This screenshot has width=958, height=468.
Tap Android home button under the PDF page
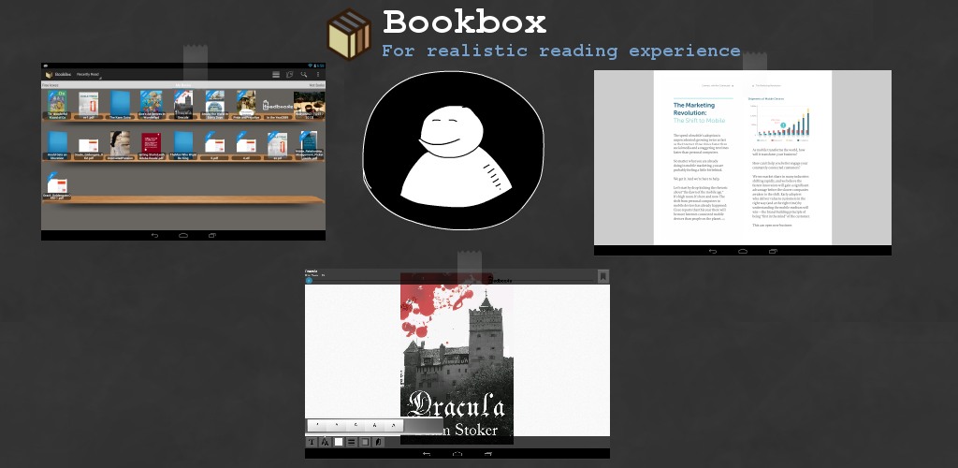click(743, 251)
